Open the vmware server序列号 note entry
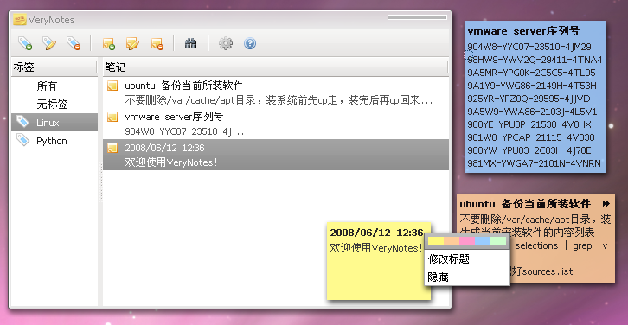Image resolution: width=628 pixels, height=325 pixels. tap(276, 124)
